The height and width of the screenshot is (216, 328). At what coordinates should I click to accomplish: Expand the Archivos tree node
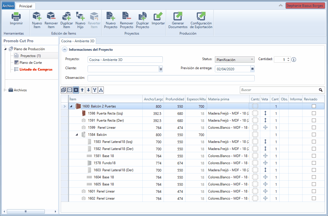5,90
